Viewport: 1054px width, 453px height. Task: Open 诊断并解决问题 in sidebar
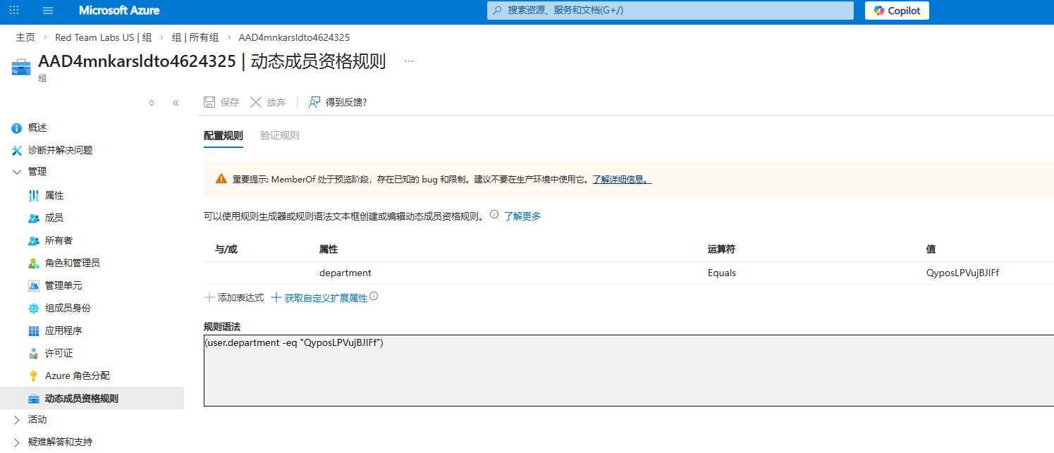click(60, 150)
